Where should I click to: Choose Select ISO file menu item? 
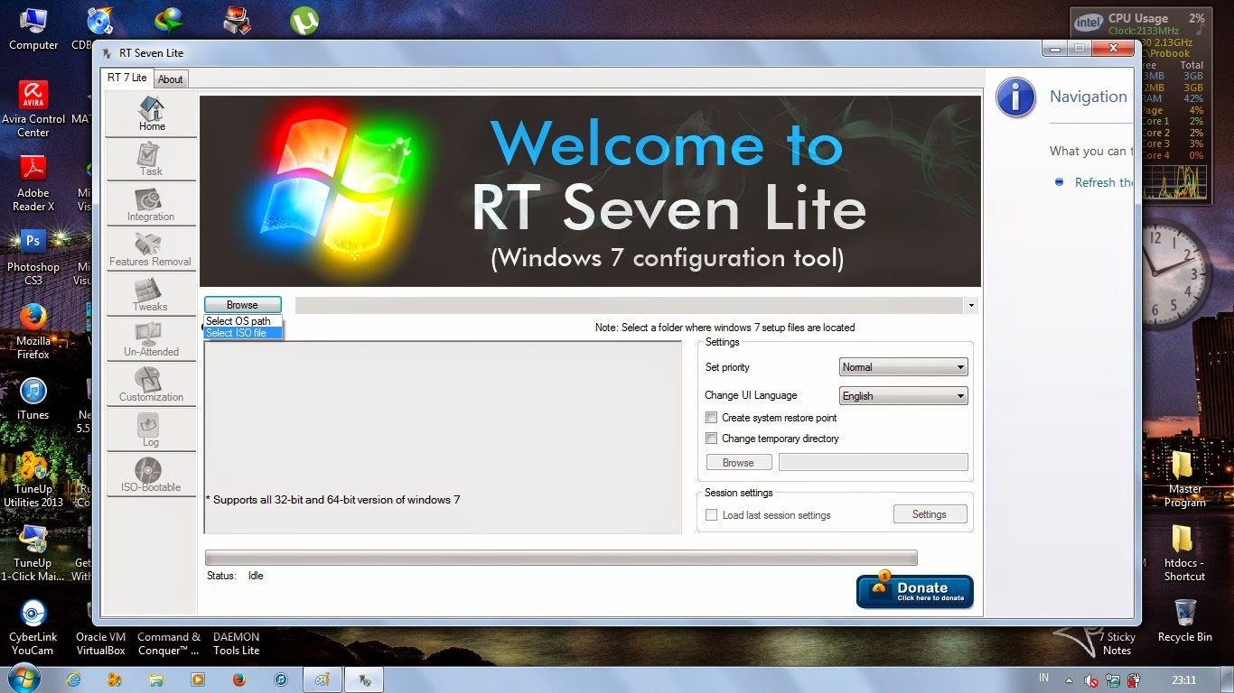tap(242, 333)
